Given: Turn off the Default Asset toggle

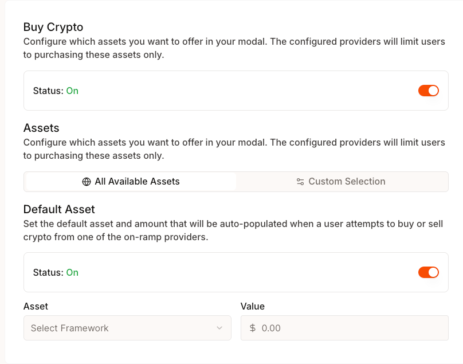Looking at the screenshot, I should 428,272.
